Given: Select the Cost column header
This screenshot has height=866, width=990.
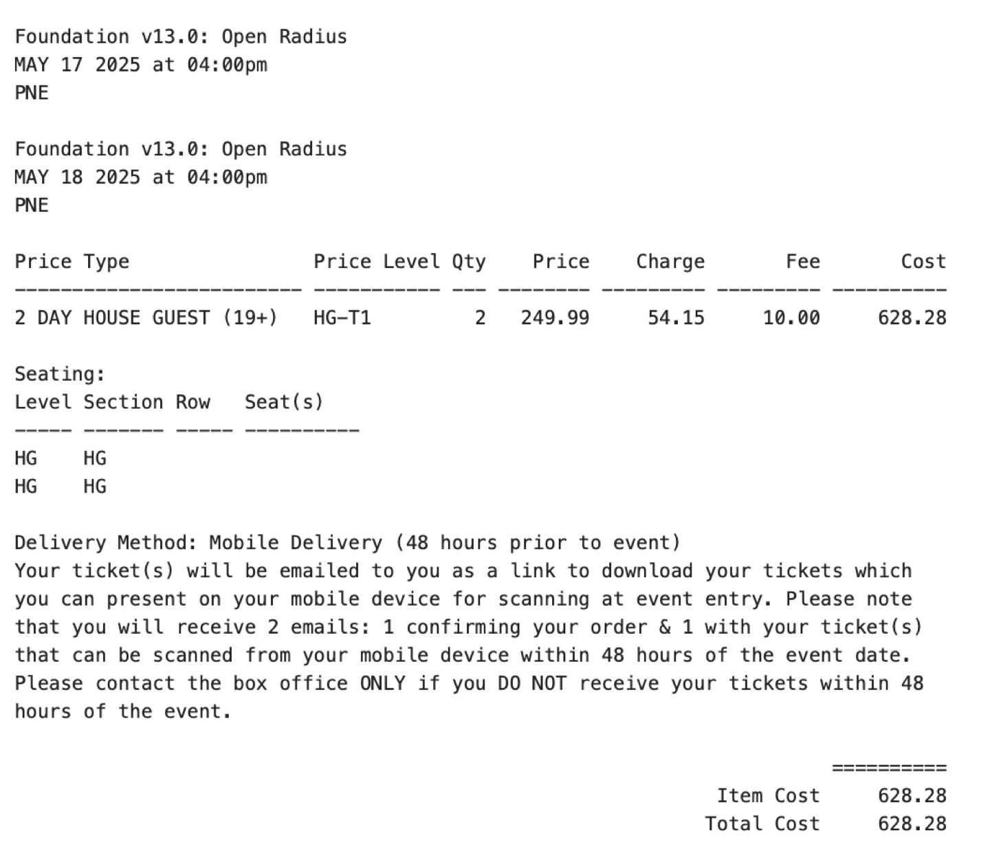Looking at the screenshot, I should pyautogui.click(x=924, y=261).
